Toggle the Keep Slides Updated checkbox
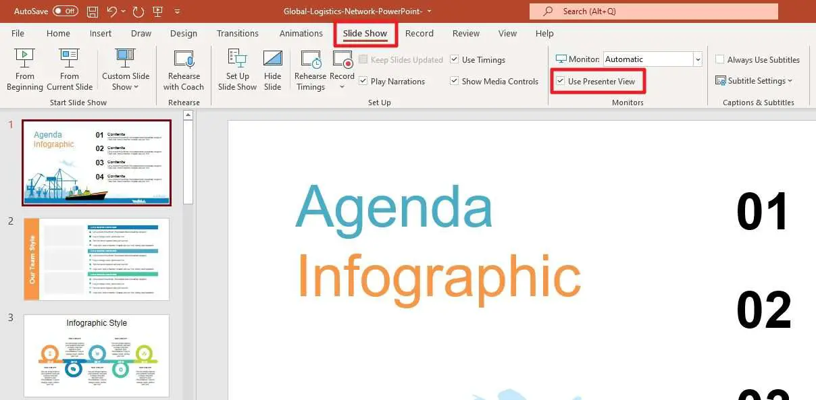The height and width of the screenshot is (400, 816). tap(364, 59)
